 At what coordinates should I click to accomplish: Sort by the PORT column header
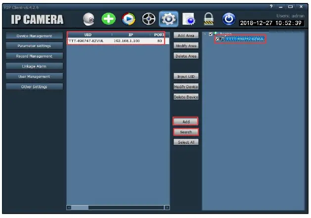(159, 35)
